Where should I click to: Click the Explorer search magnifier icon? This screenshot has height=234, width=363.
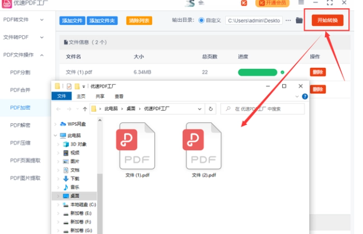tap(228, 109)
